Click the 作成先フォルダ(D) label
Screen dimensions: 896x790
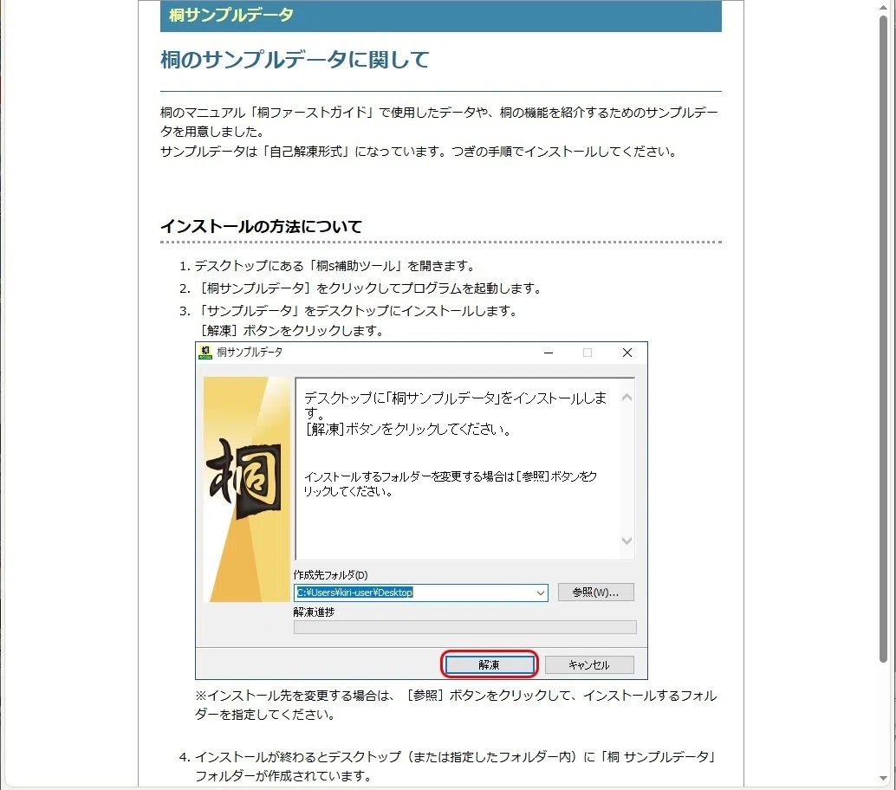pos(330,574)
